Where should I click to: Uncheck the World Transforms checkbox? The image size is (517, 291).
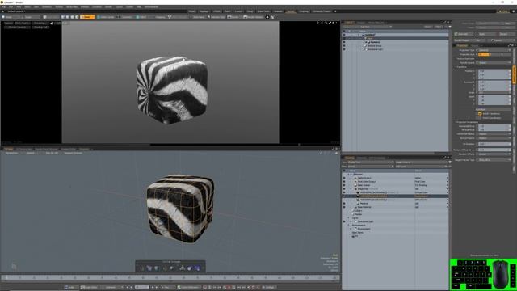pos(480,113)
